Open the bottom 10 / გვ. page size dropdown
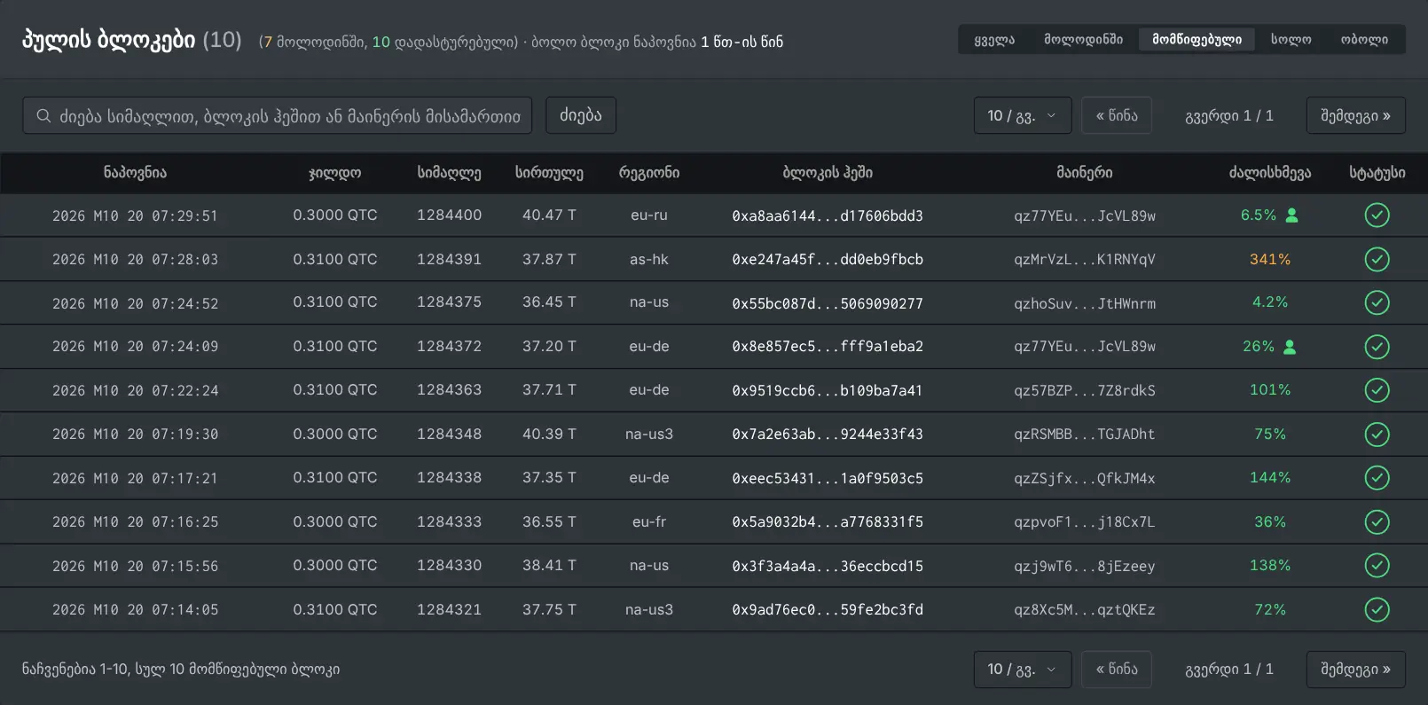This screenshot has height=705, width=1428. point(1023,670)
